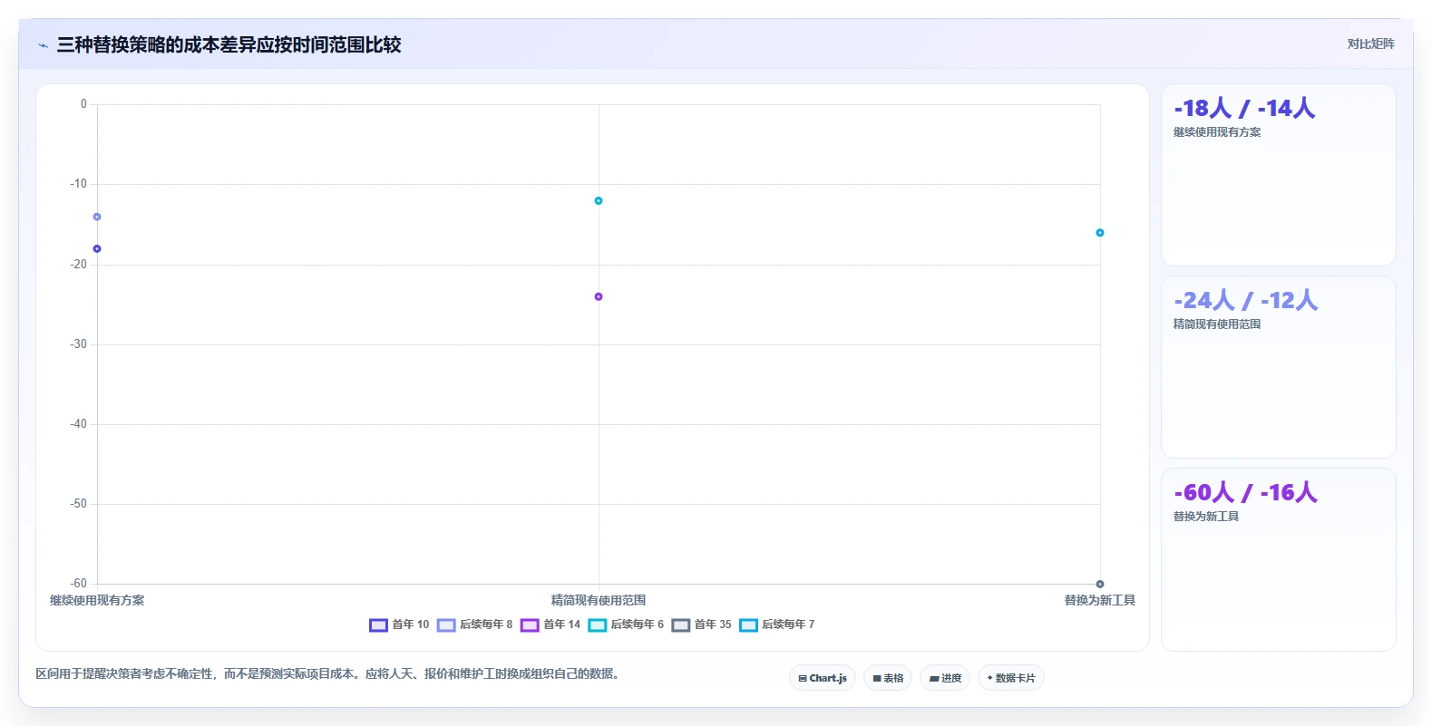Click the y-axis tick label -10

pos(79,184)
